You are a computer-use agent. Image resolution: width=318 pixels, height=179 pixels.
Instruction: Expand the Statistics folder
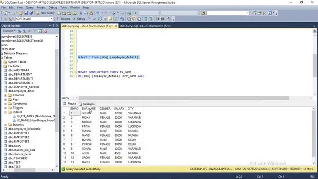pyautogui.click(x=5, y=125)
